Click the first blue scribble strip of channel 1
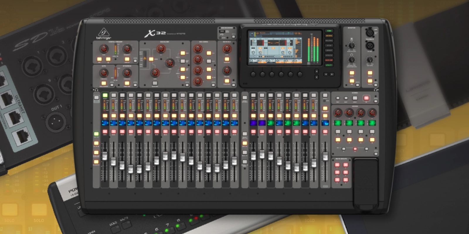The height and width of the screenshot is (234, 469). (x=105, y=123)
